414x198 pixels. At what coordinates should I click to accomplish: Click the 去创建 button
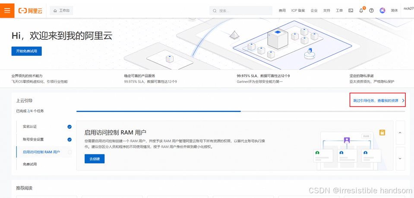point(95,159)
